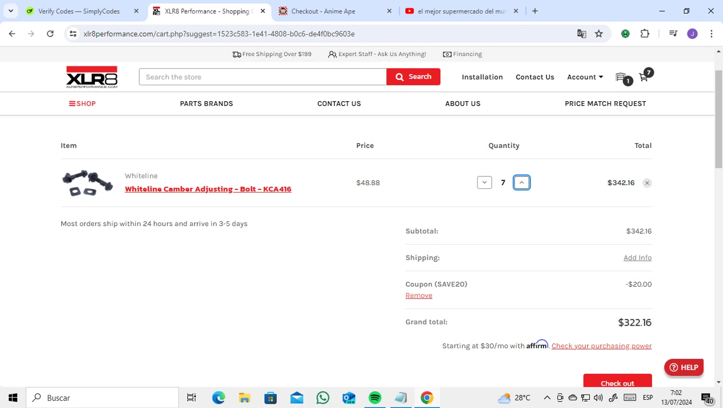This screenshot has width=723, height=408.
Task: Open the notification center icon
Action: tap(707, 398)
